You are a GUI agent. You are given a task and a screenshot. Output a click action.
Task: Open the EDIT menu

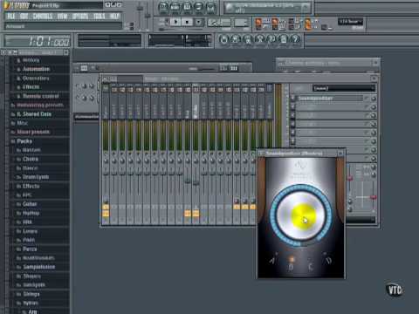pyautogui.click(x=24, y=17)
